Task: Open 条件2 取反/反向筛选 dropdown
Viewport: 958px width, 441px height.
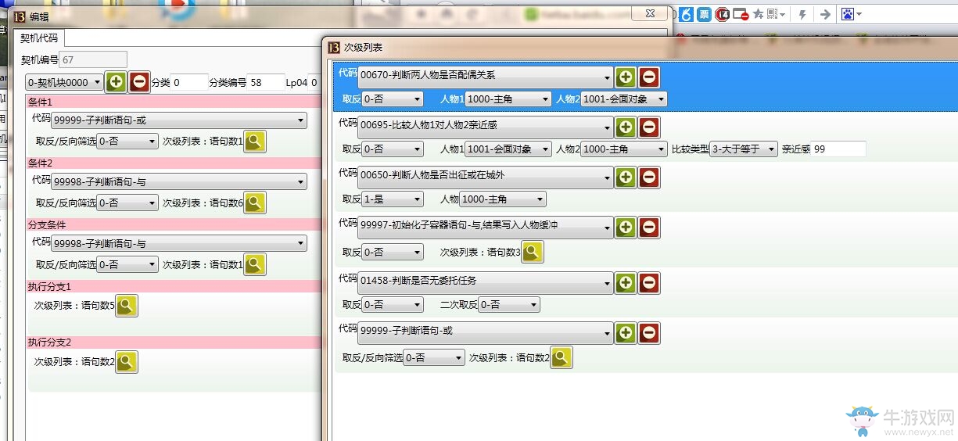Action: coord(127,203)
